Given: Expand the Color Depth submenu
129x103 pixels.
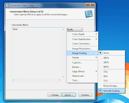Looking at the screenshot, I should tap(82, 34).
